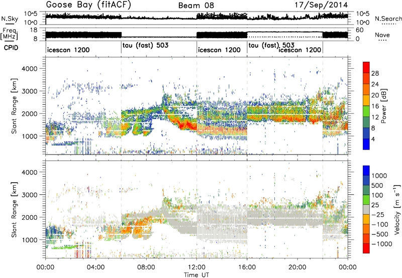
Task: Pick the dark green Power segment between 8 and 12
Action: [x=366, y=122]
